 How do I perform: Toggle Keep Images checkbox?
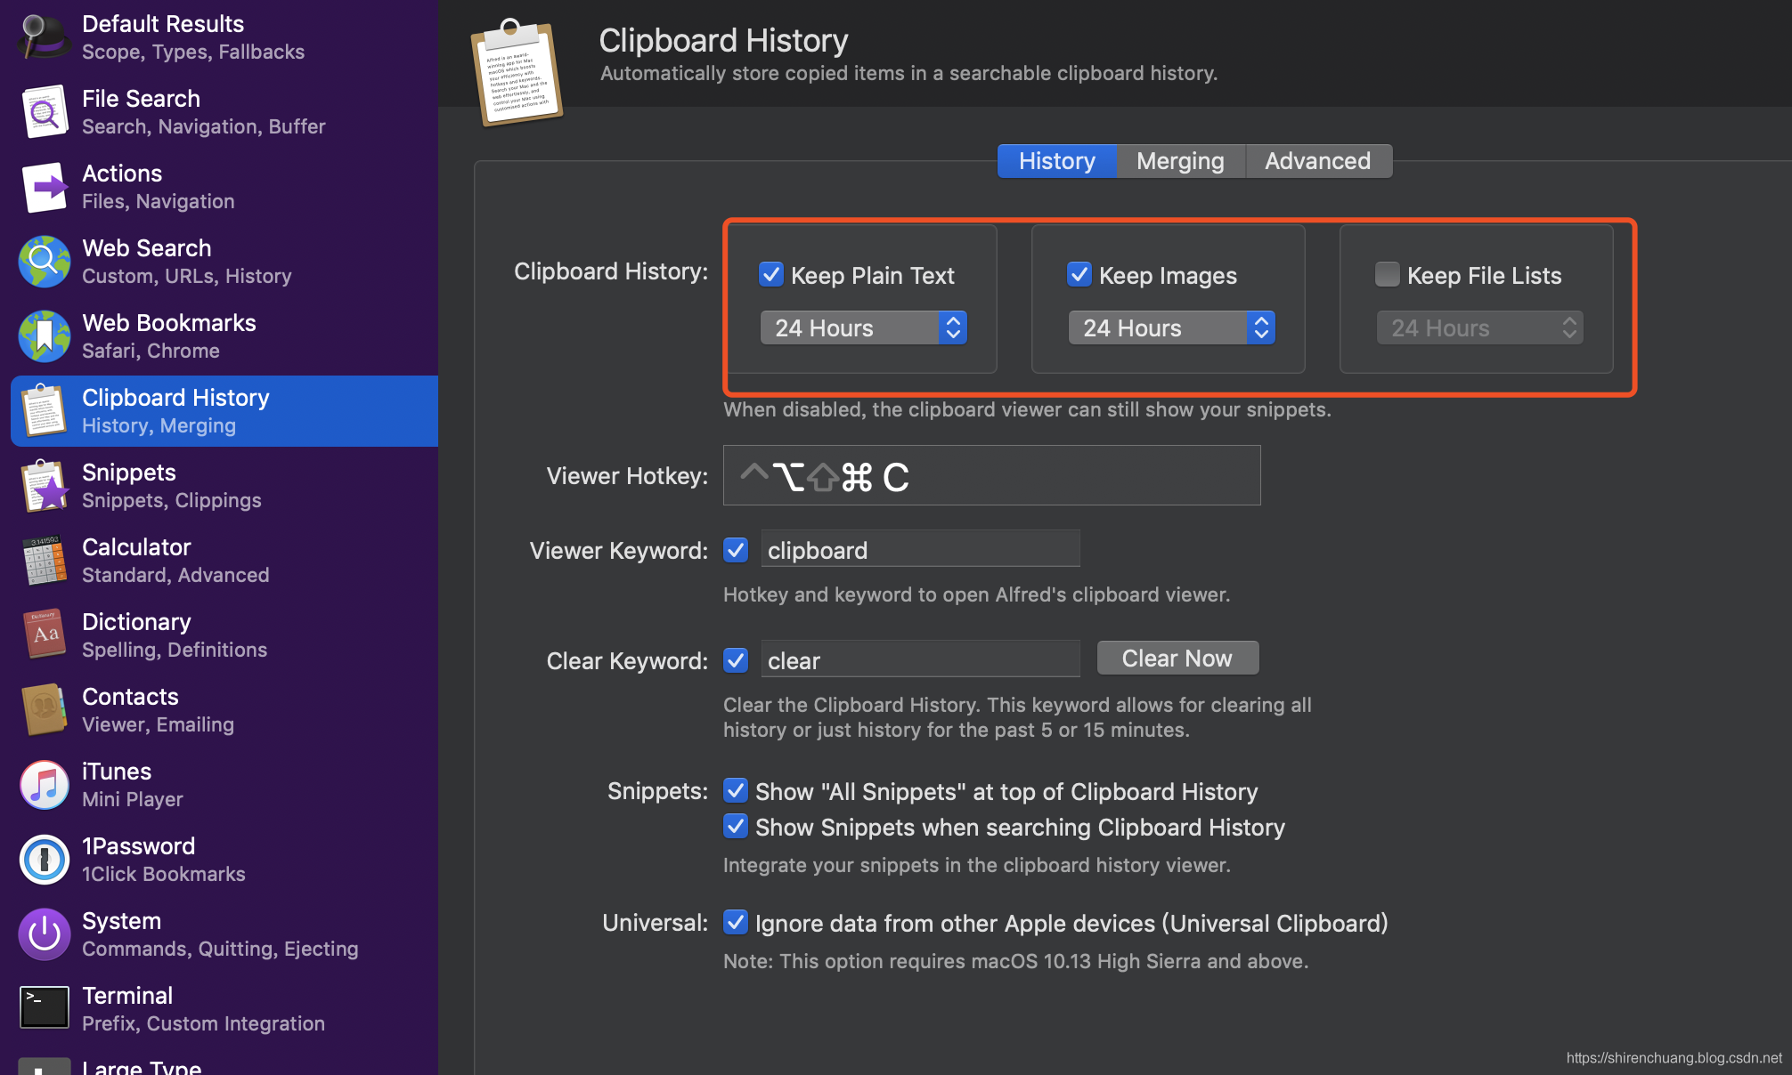[x=1079, y=274]
